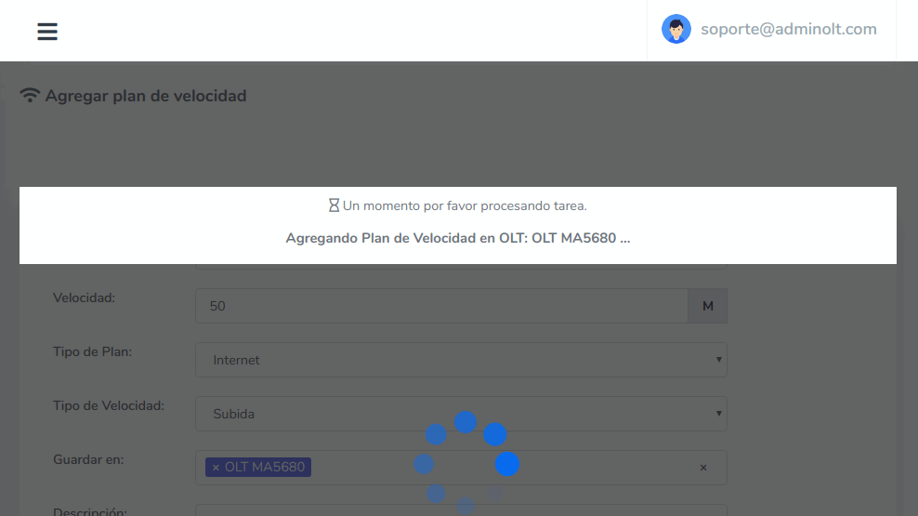Click the blue loading spinner
Image resolution: width=918 pixels, height=516 pixels.
[466, 462]
